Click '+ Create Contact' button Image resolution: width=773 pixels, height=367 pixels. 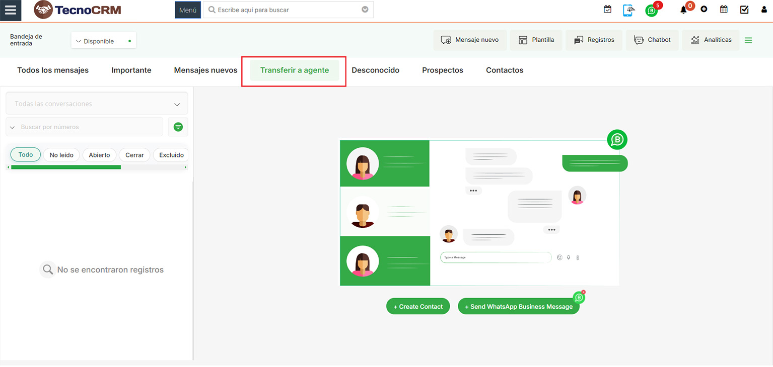pyautogui.click(x=418, y=306)
